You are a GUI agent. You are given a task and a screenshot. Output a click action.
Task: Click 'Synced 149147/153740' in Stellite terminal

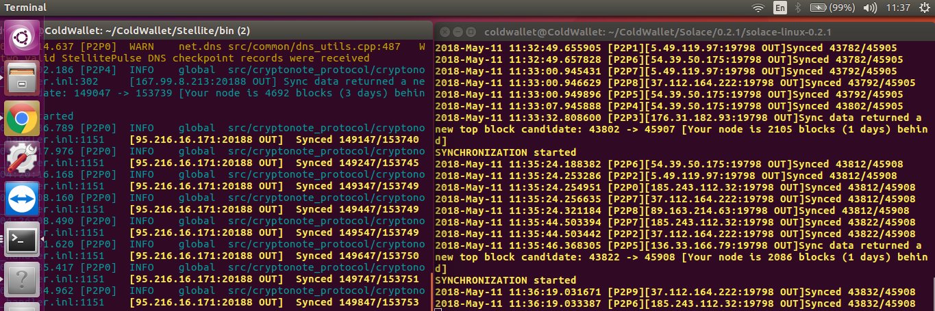pyautogui.click(x=358, y=139)
